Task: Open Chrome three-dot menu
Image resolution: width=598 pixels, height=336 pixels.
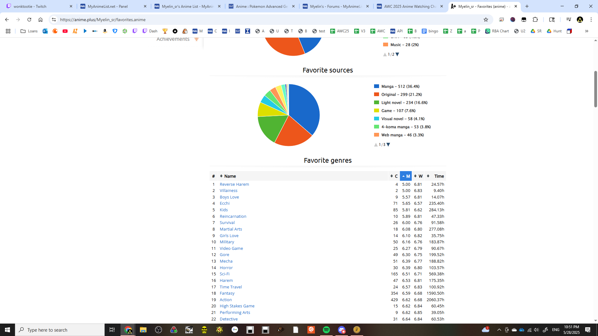Action: (591, 20)
